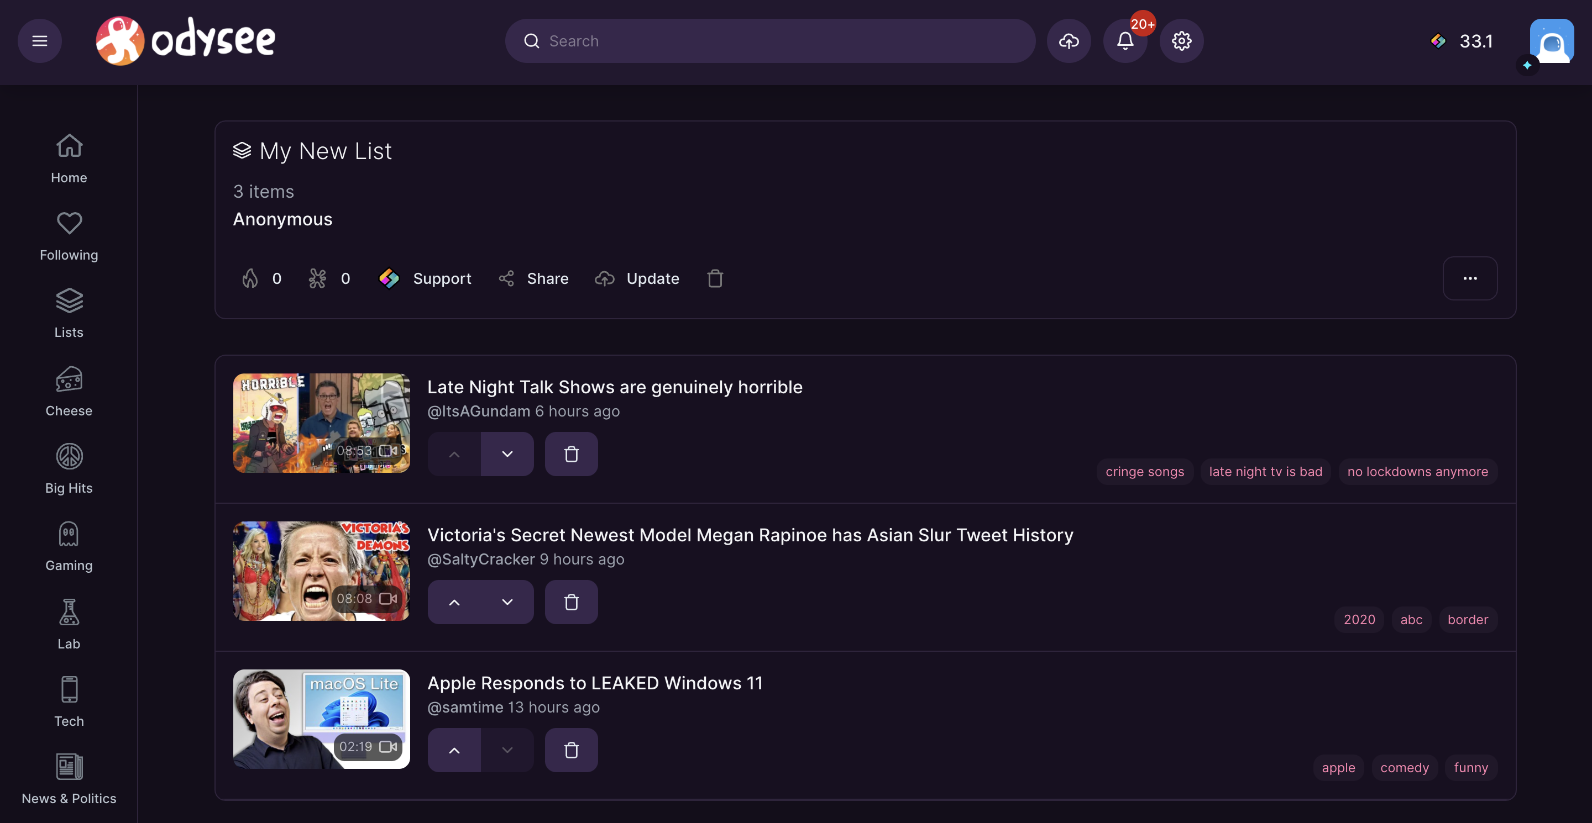Click the 'My New List' title

(x=326, y=151)
